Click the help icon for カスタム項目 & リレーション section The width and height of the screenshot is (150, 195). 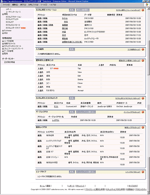click(x=143, y=10)
